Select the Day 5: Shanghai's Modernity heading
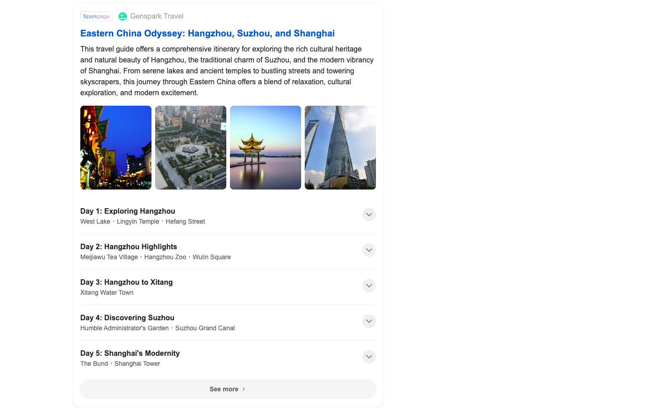This screenshot has width=657, height=410. 130,353
